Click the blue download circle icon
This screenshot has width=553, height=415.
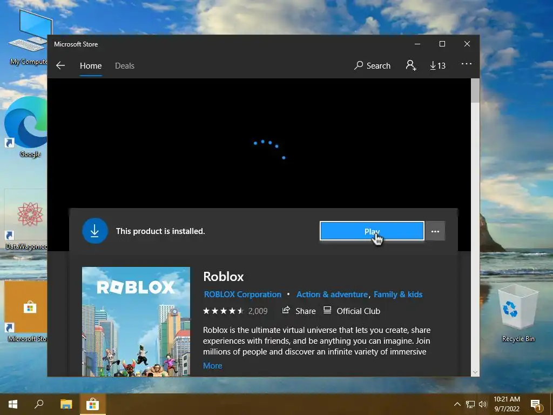click(95, 231)
